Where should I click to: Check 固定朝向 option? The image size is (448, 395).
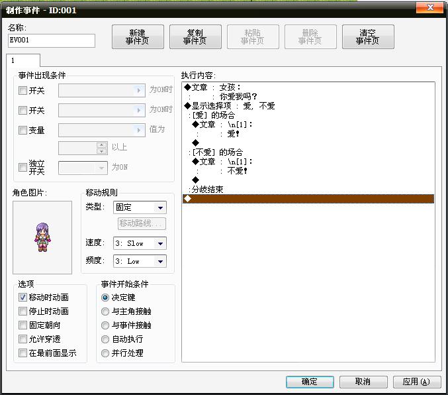coord(22,325)
